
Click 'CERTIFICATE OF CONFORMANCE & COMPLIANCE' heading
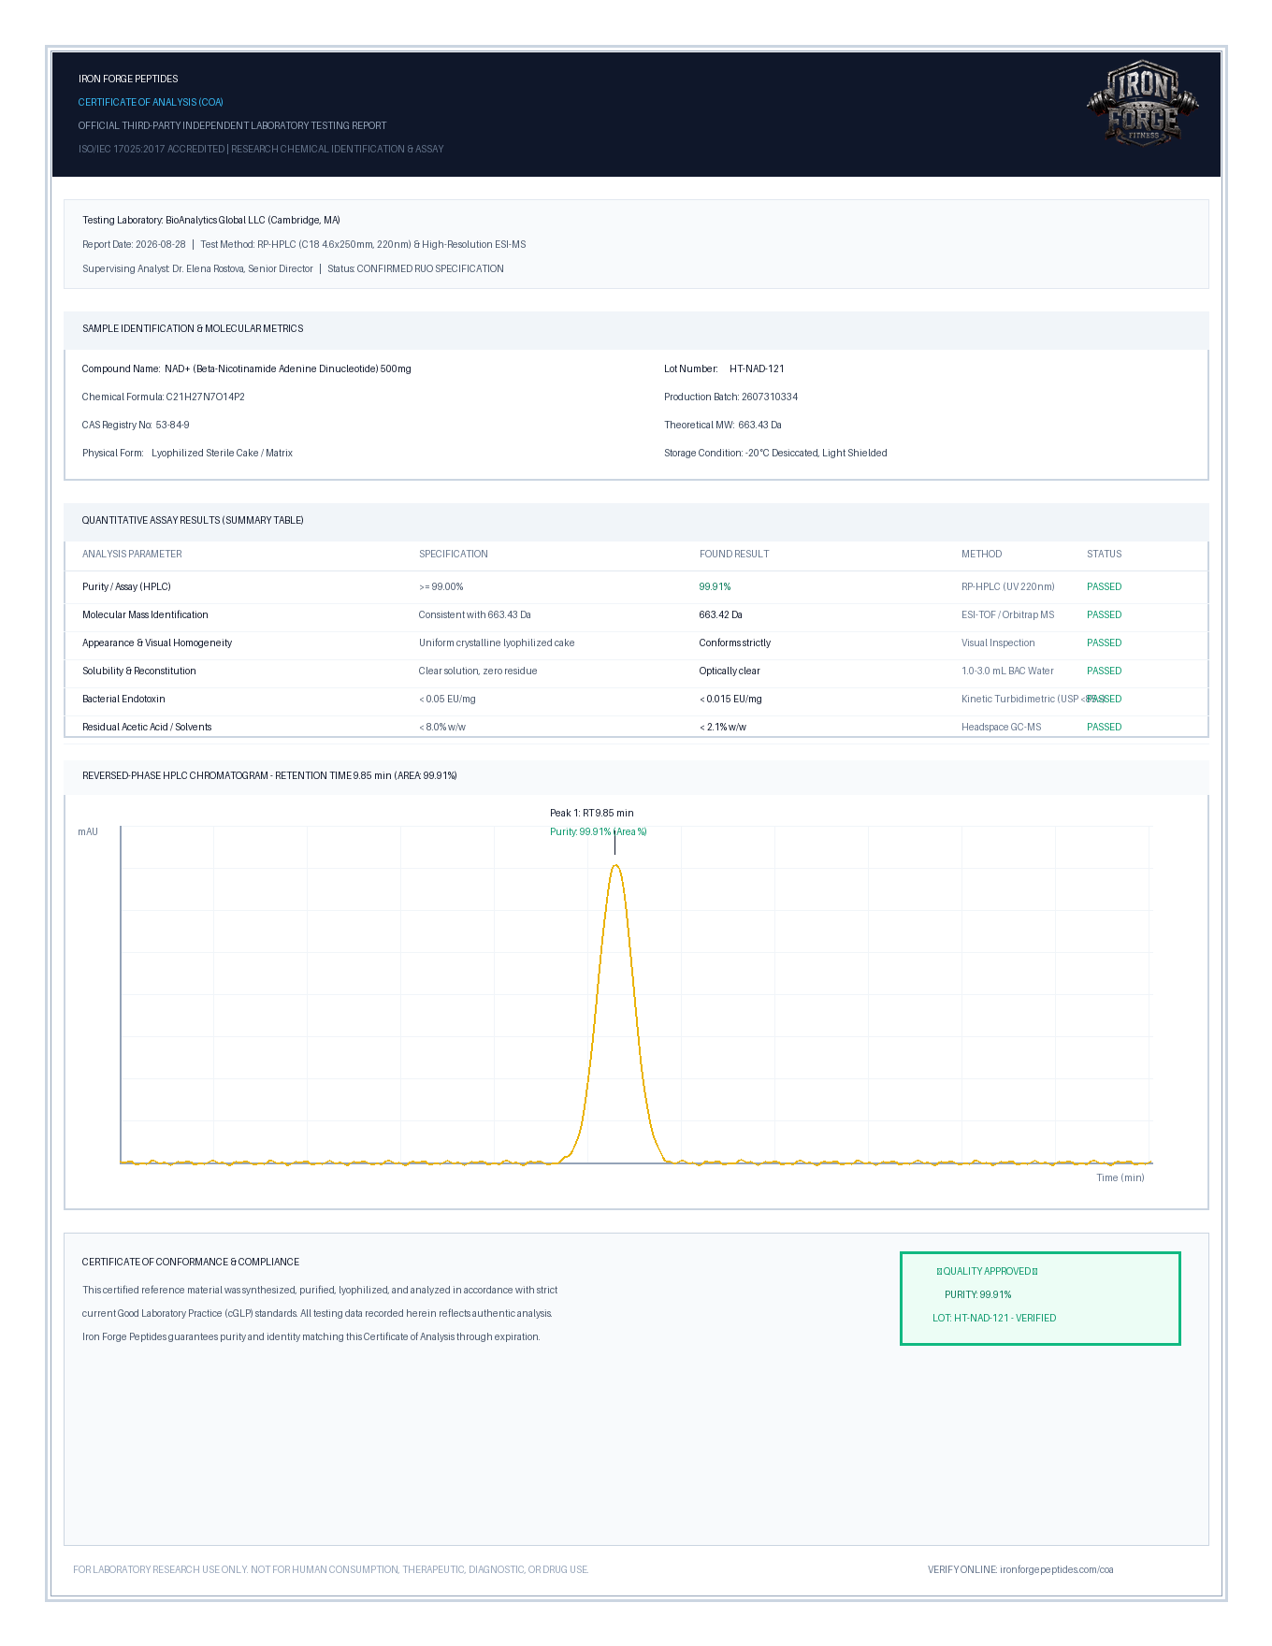pos(191,1262)
